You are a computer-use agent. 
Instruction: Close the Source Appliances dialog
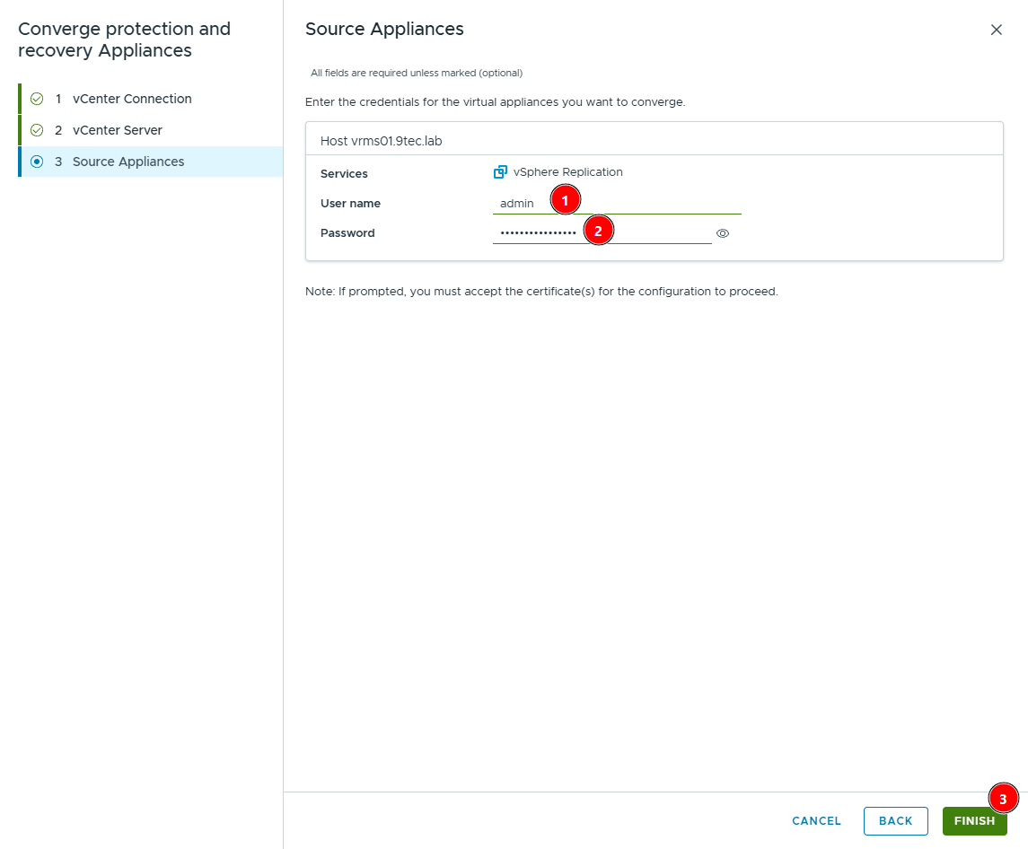[997, 30]
